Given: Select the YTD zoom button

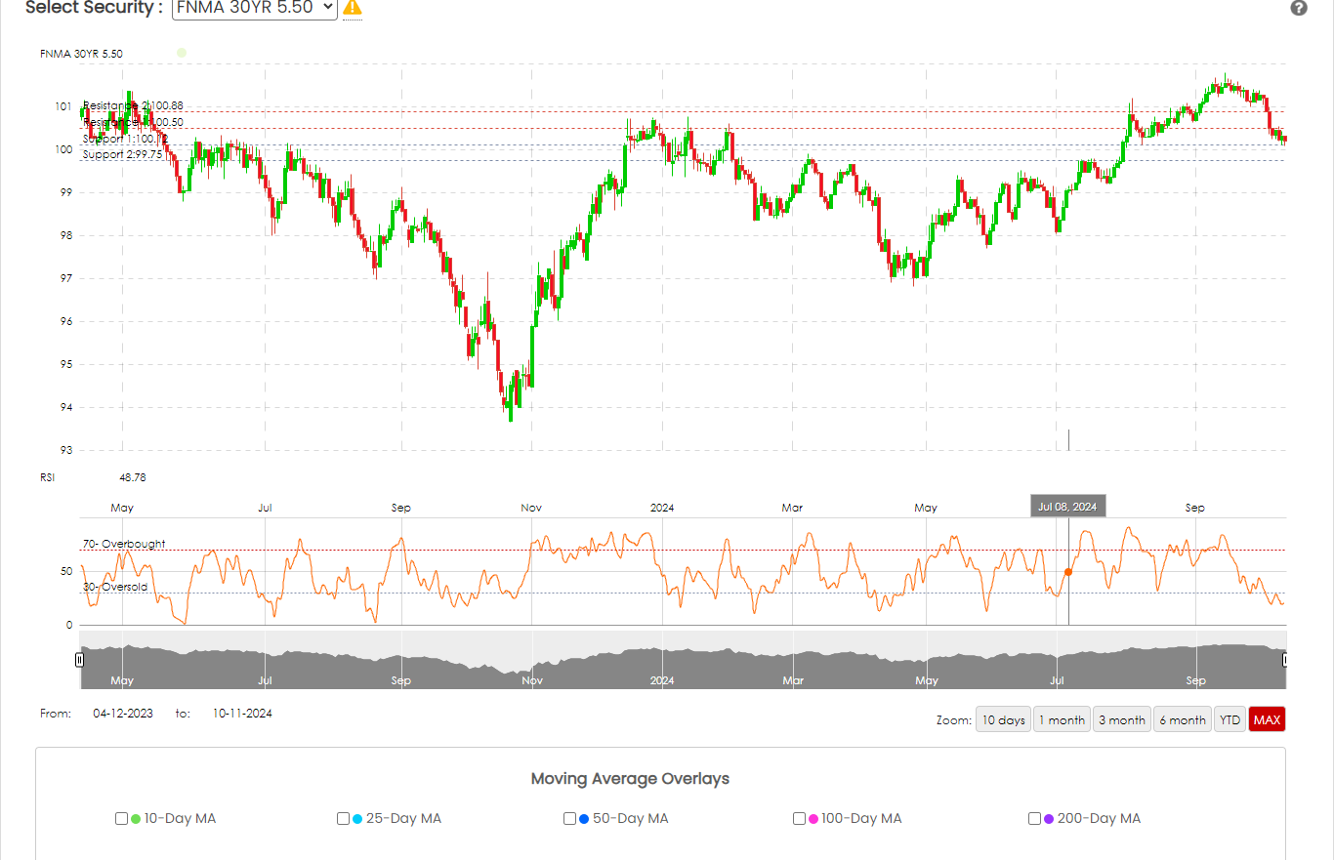Looking at the screenshot, I should (1230, 719).
